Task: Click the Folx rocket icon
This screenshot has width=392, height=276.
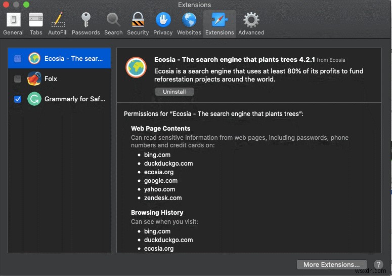Action: (34, 78)
